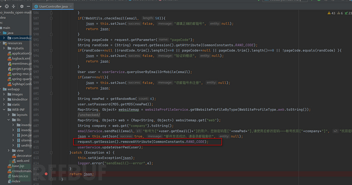352x185 pixels.
Task: Collapse the WEB-INF folder
Action: (x=4, y=110)
